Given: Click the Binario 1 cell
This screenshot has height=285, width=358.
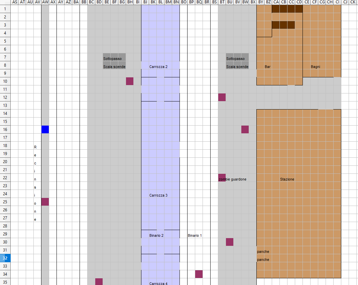Looking at the screenshot, I should (195, 235).
